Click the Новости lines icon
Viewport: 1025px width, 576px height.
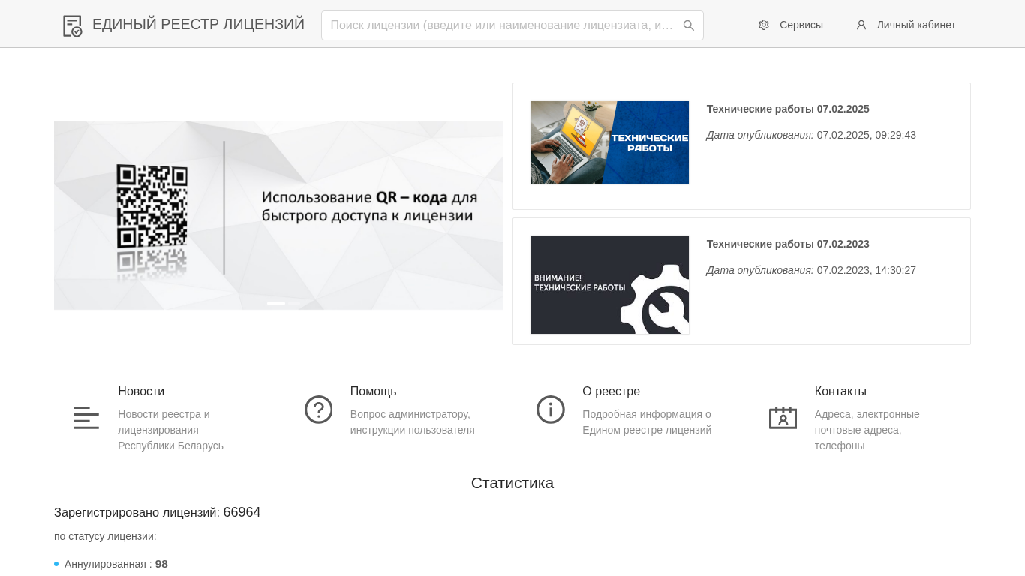[86, 418]
